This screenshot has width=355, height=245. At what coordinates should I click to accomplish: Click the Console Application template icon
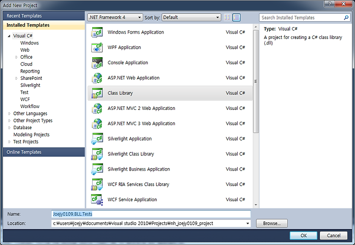click(97, 63)
